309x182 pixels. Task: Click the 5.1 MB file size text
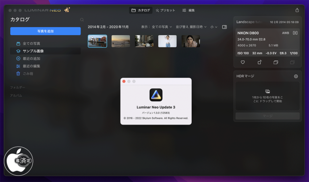273,45
